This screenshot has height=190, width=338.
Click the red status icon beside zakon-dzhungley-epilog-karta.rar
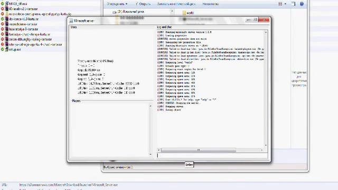tap(2, 39)
